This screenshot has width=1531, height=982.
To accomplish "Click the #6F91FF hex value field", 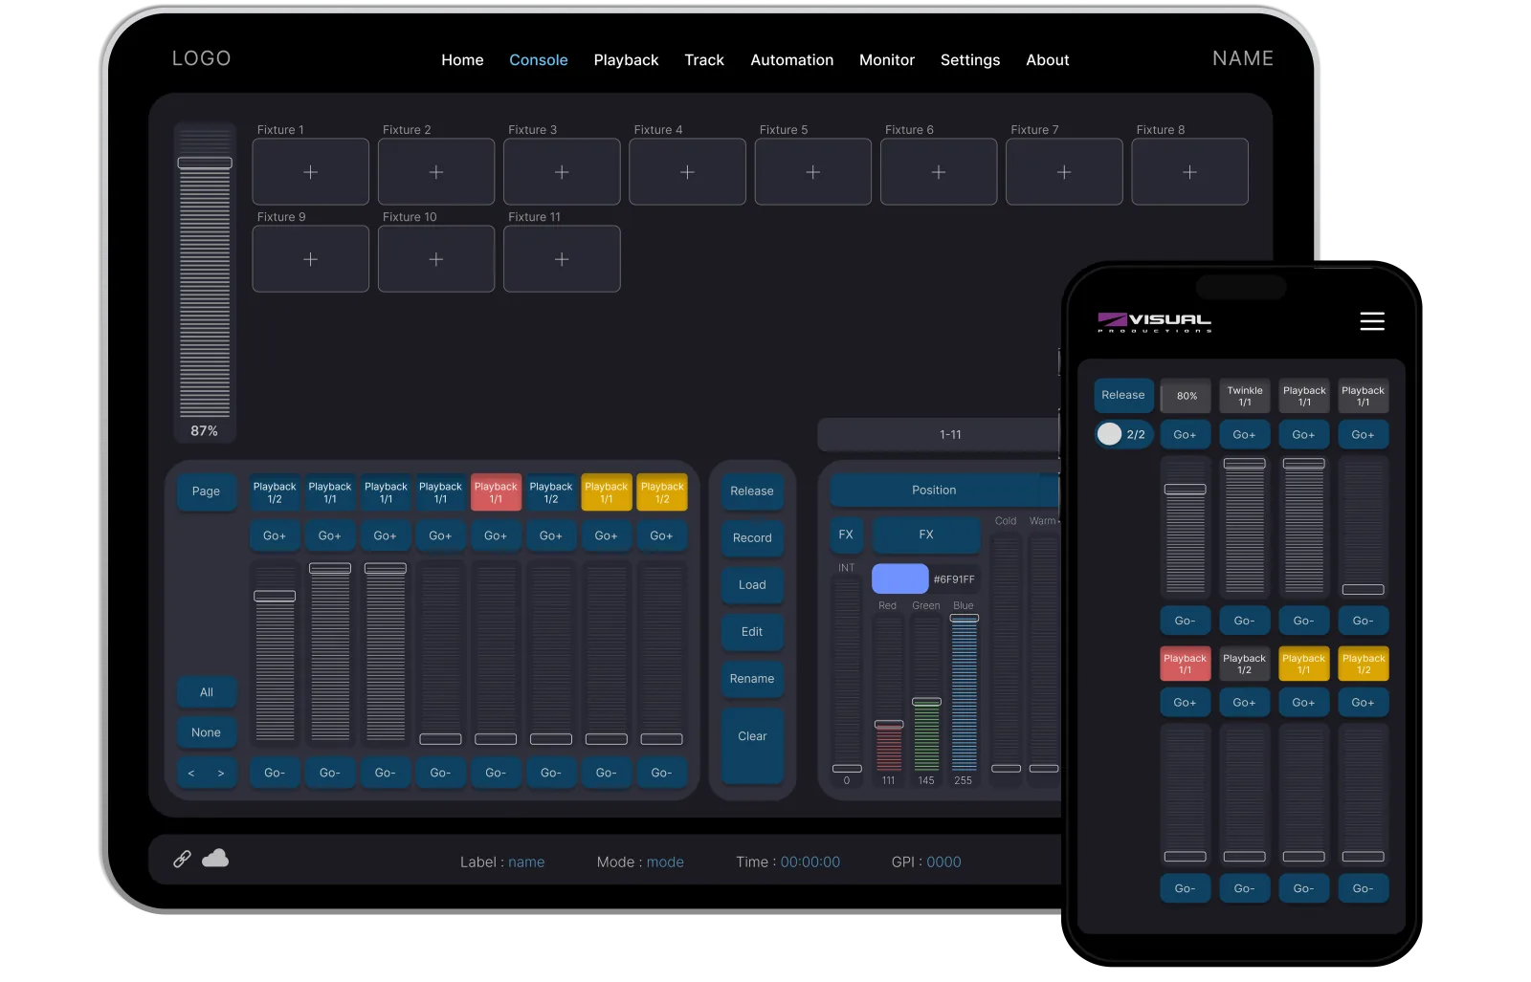I will pyautogui.click(x=954, y=579).
